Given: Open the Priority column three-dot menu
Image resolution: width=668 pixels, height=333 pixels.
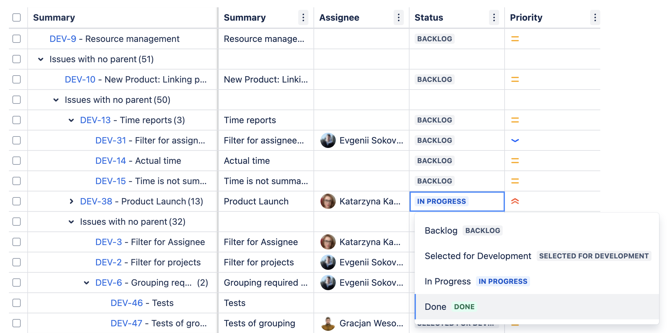Looking at the screenshot, I should pyautogui.click(x=595, y=17).
